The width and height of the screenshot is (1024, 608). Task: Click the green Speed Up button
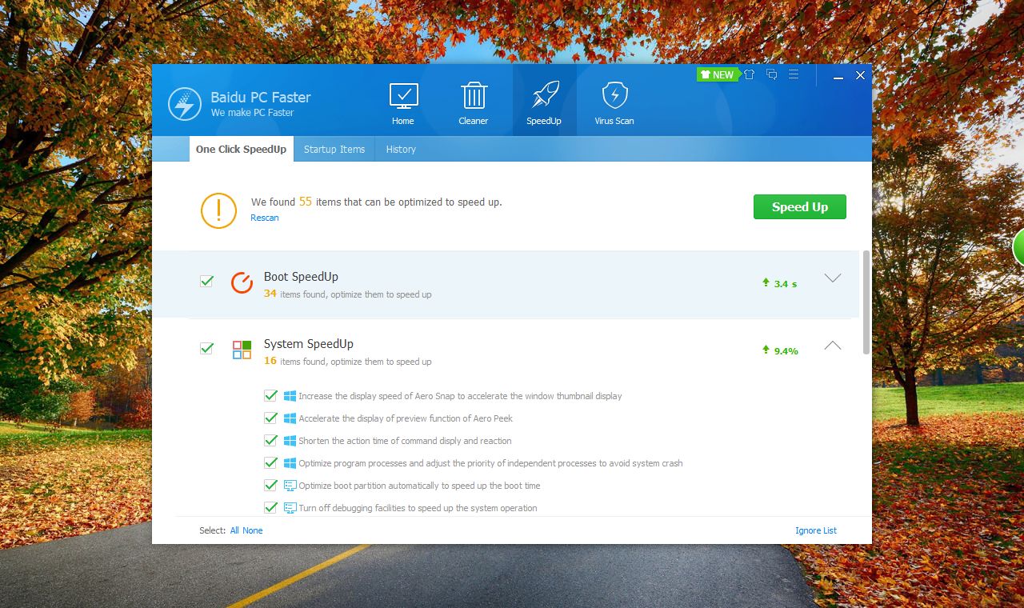(800, 206)
